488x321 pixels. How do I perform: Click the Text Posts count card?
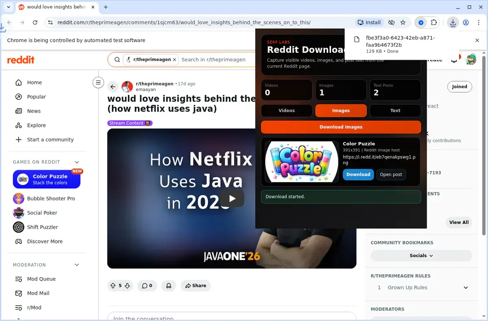click(x=395, y=90)
